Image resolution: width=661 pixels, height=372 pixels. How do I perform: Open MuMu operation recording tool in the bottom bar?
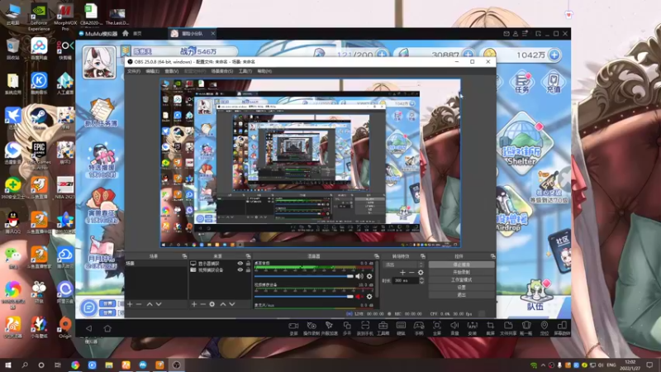pos(311,327)
